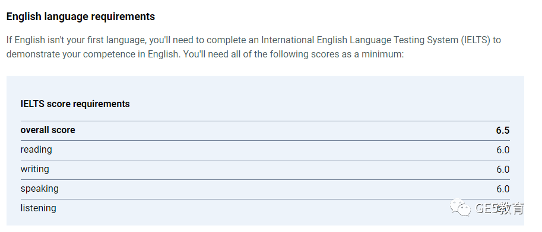Select the overall score row label

coord(47,130)
